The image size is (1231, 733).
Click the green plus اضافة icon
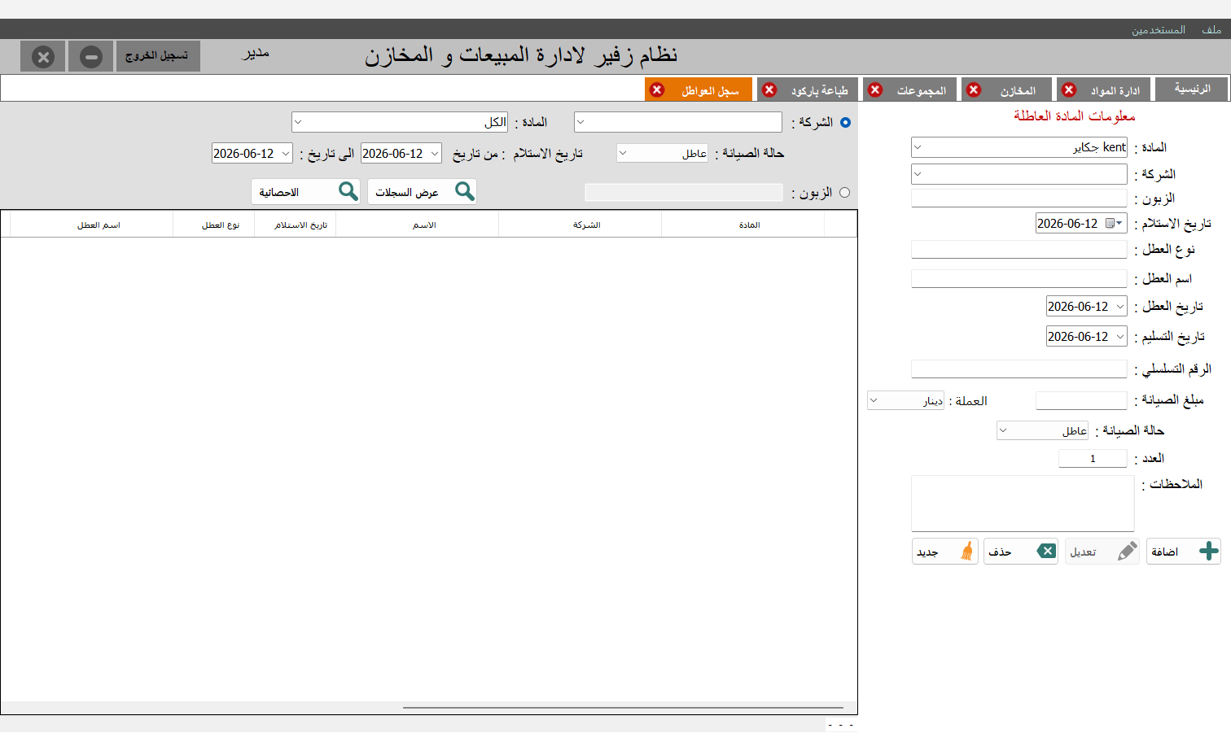[1209, 551]
